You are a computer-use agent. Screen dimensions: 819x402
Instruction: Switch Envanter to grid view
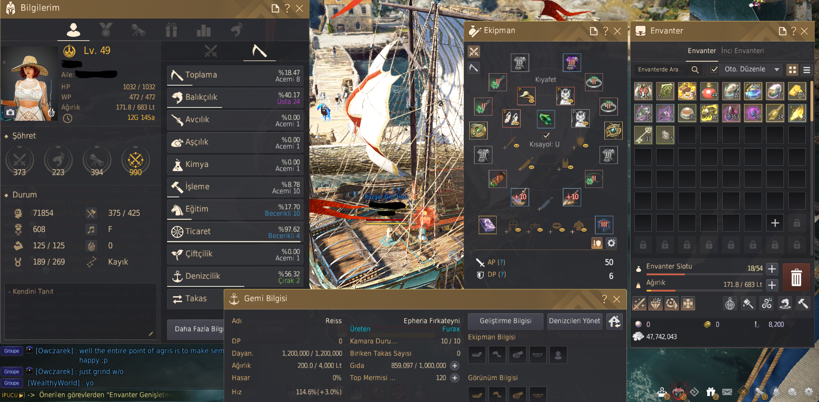792,70
